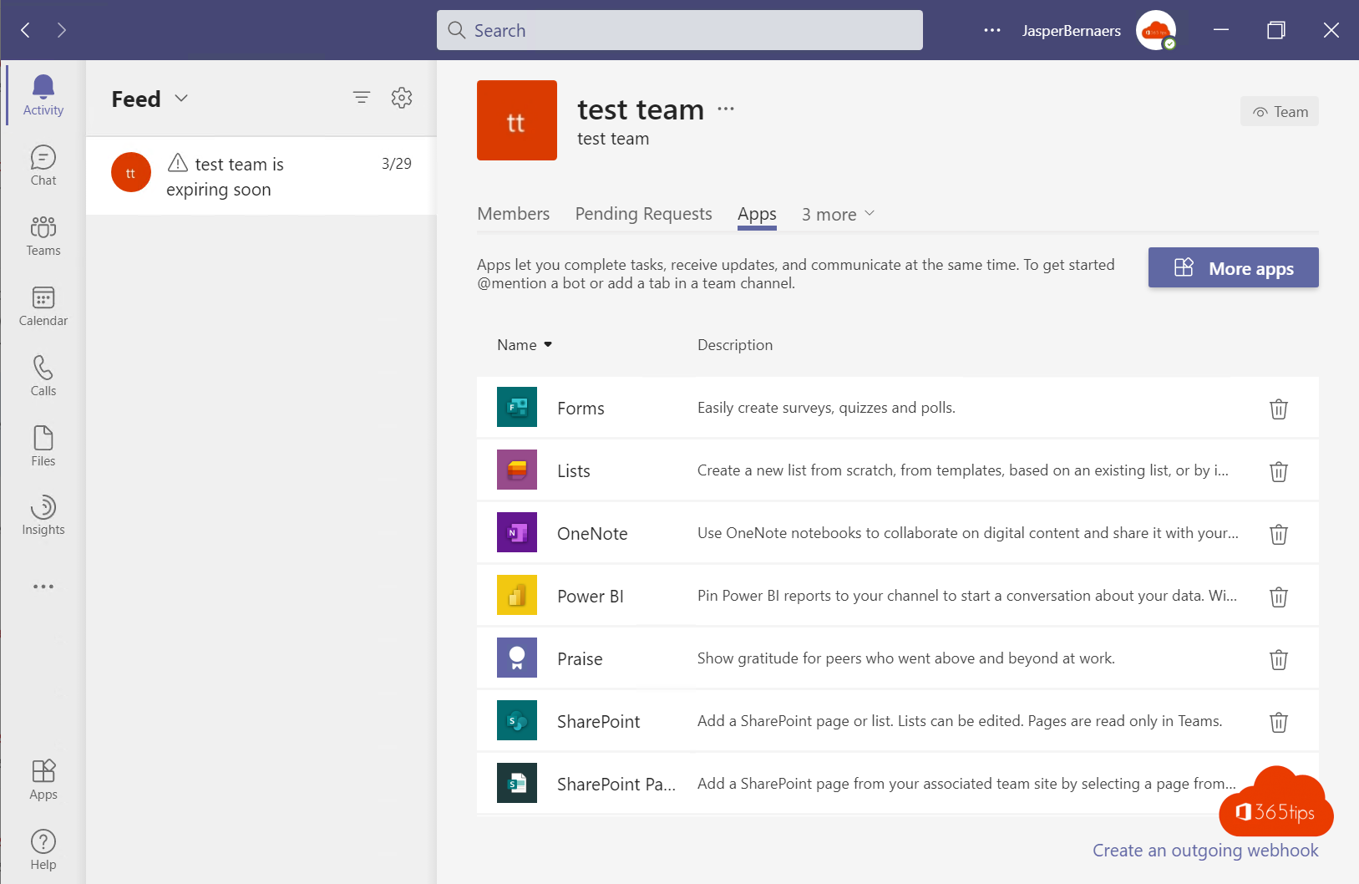Click the SharePoint Pages app icon
This screenshot has width=1359, height=884.
coord(517,783)
